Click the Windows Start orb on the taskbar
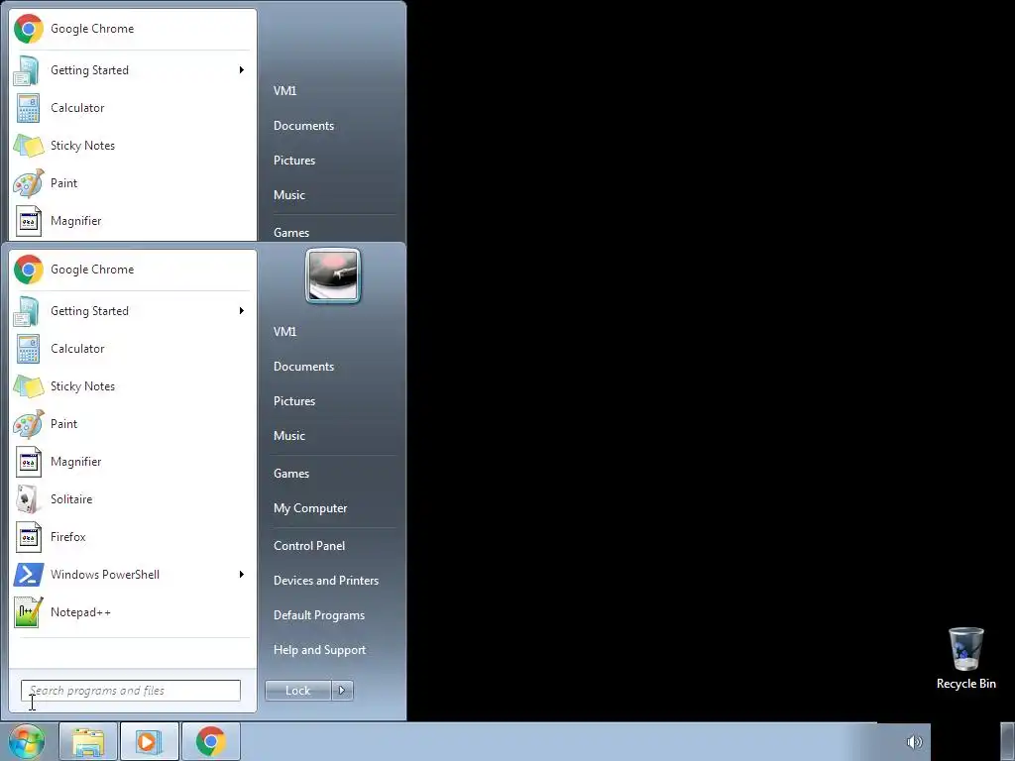This screenshot has height=761, width=1015. pyautogui.click(x=27, y=741)
